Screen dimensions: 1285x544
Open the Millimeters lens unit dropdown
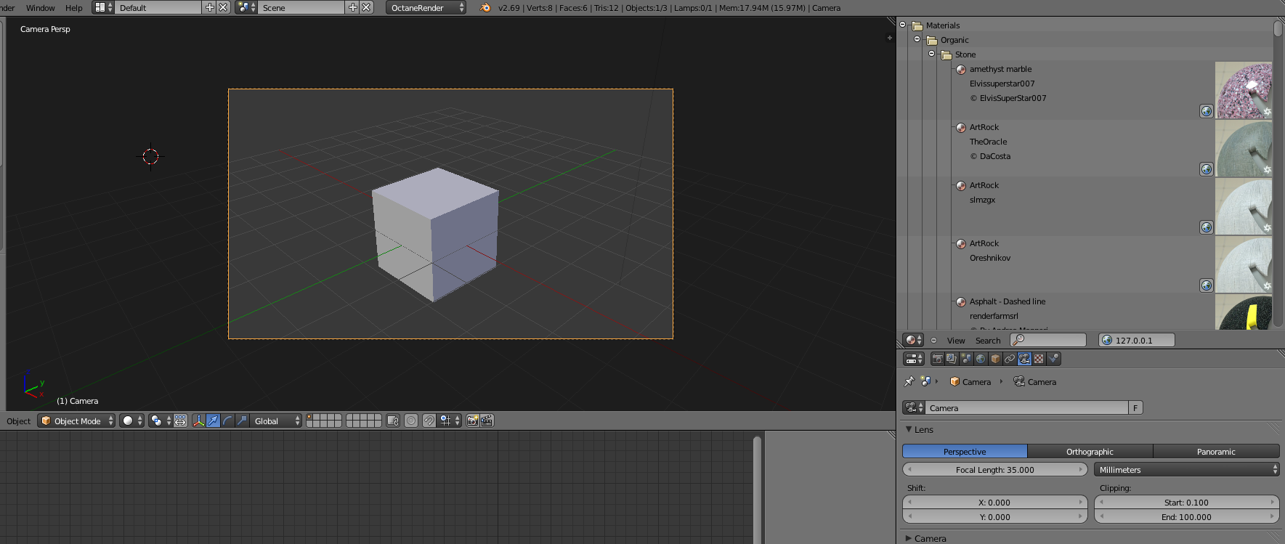click(1187, 469)
